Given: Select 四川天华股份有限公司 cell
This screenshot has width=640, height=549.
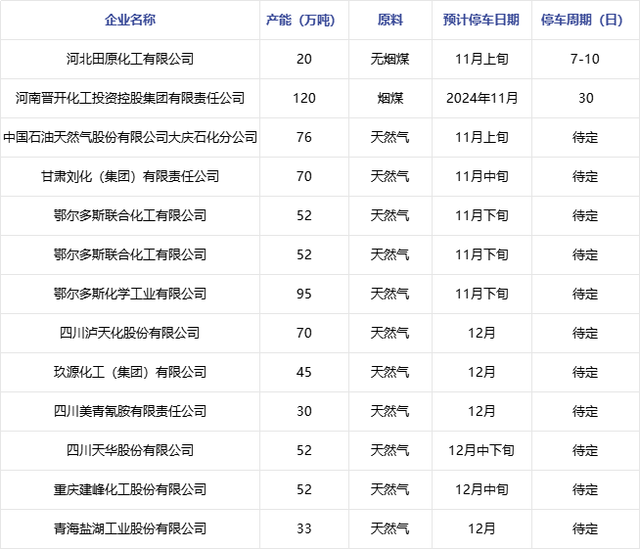Looking at the screenshot, I should (130, 450).
